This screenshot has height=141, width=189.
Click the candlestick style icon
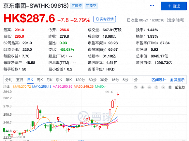pyautogui.click(x=170, y=87)
